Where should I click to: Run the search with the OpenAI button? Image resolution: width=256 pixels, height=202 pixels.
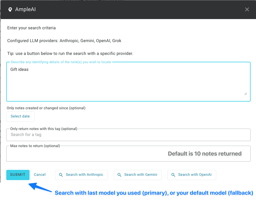click(192, 175)
